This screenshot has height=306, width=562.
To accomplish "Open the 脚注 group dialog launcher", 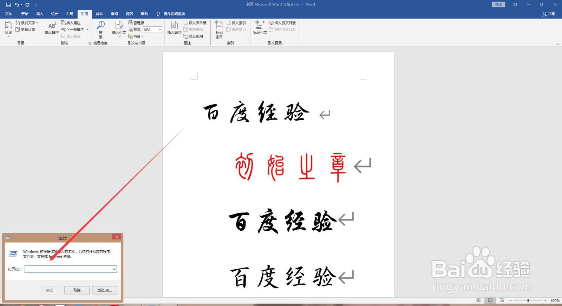I will coord(90,43).
